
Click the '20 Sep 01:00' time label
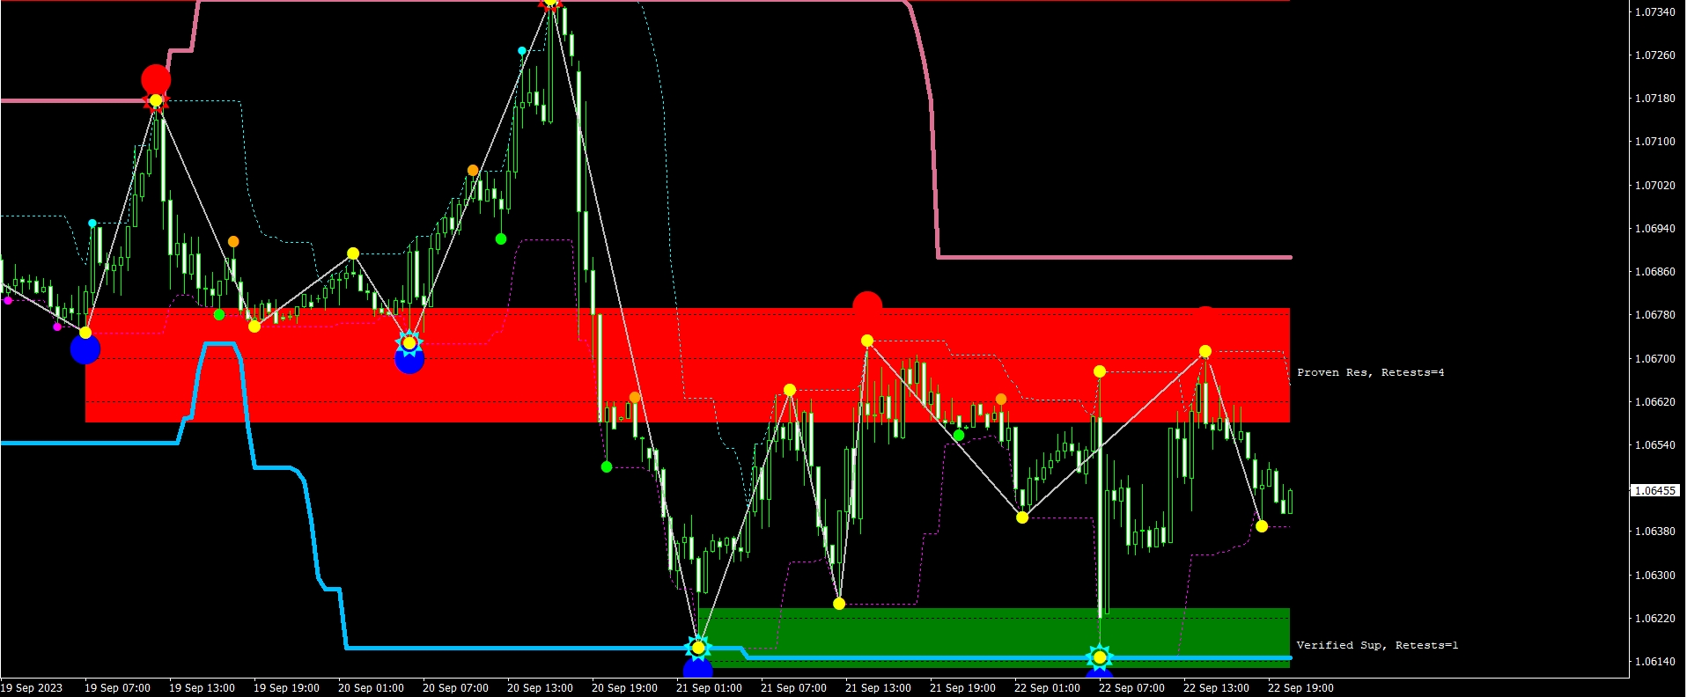coord(371,688)
